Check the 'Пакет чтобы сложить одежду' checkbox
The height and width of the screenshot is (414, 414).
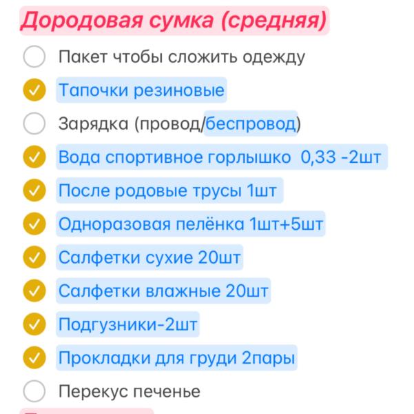(34, 57)
